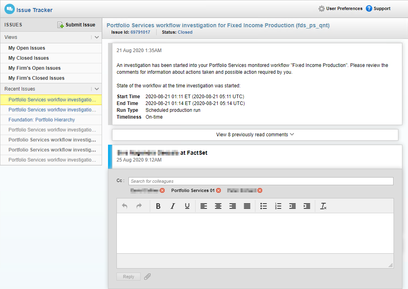Open User Preferences via the gear icon
This screenshot has width=408, height=289.
[321, 8]
